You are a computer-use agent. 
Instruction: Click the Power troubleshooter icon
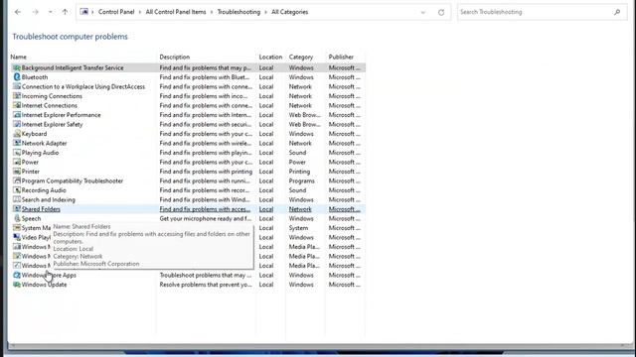pos(17,162)
